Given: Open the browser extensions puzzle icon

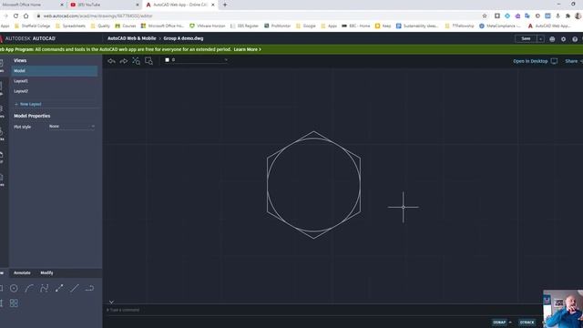Looking at the screenshot, I should coord(568,16).
